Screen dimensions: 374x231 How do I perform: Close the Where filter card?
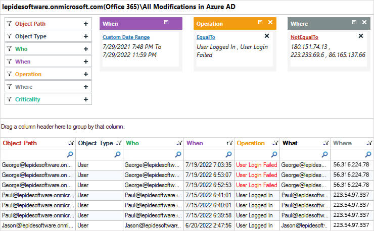364,22
